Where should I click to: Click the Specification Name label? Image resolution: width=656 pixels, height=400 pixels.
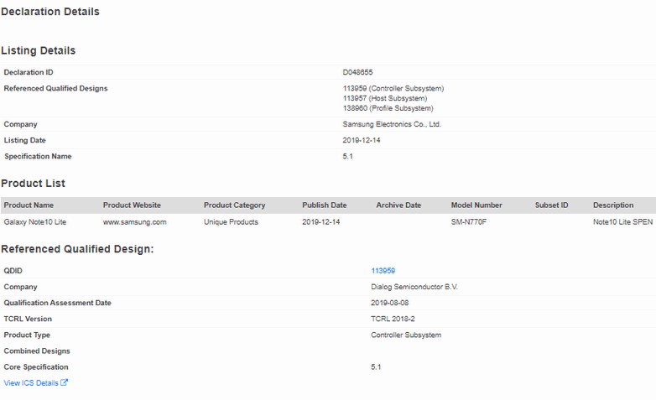click(x=38, y=156)
